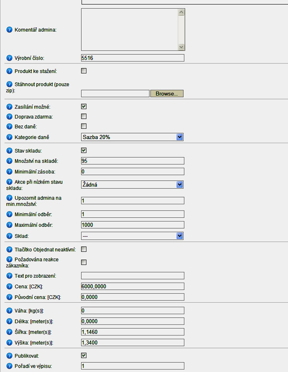The image size is (288, 372).
Task: Uncheck the Zasílání možné checkbox
Action: [84, 107]
